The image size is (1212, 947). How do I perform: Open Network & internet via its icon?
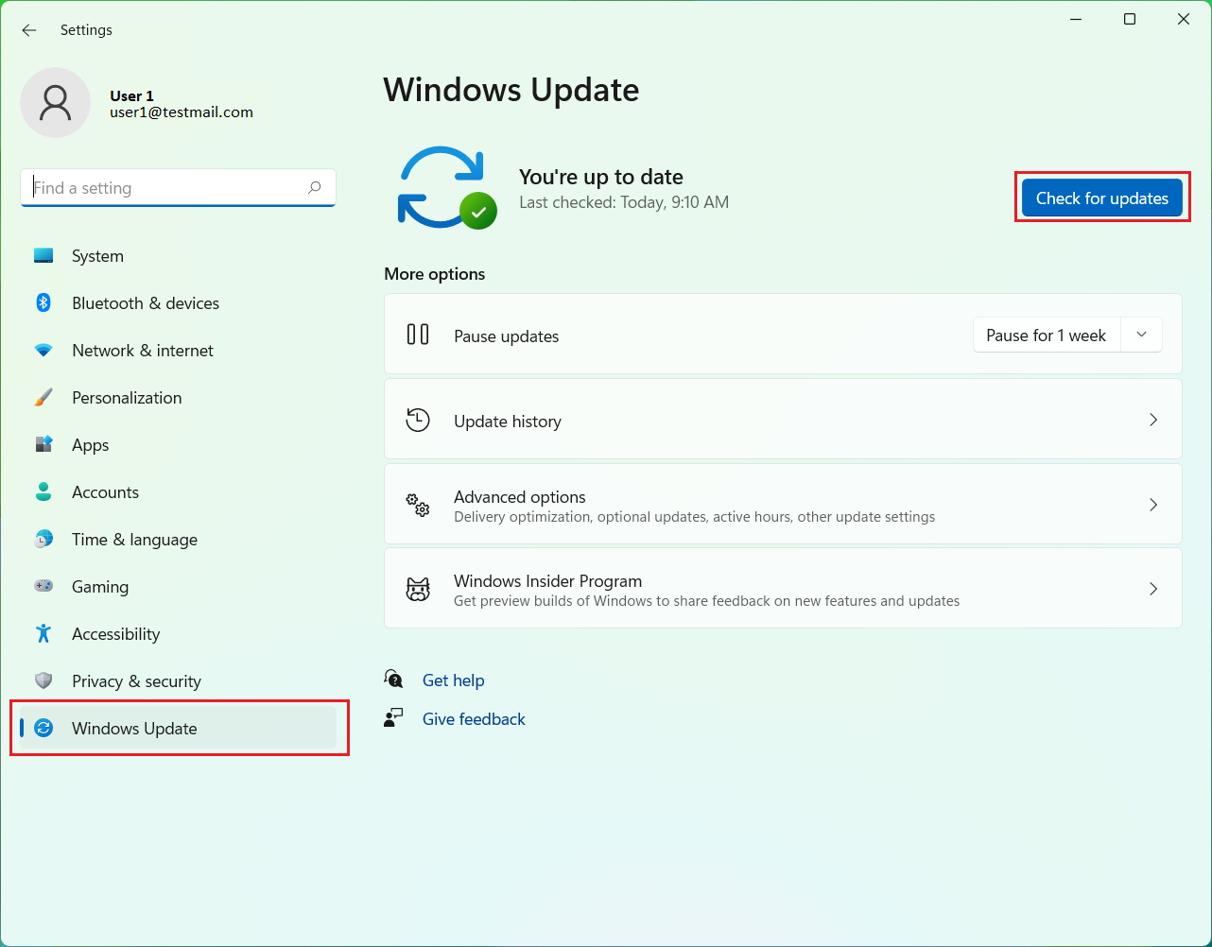43,350
